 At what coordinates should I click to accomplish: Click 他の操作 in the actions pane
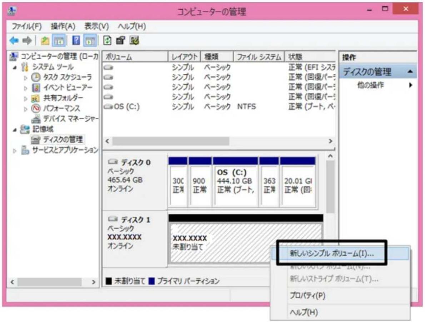pyautogui.click(x=370, y=85)
